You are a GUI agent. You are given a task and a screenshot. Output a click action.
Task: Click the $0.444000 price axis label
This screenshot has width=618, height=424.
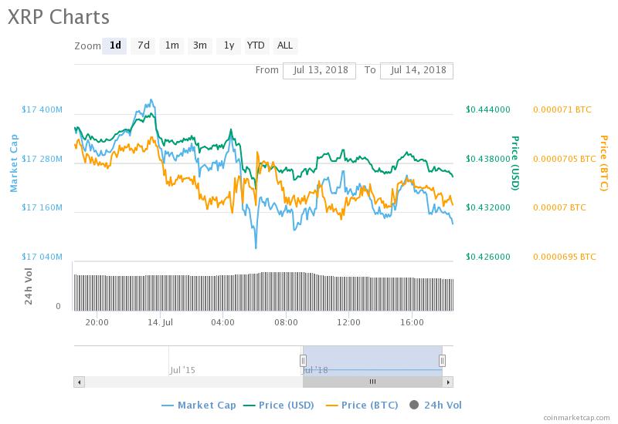click(x=488, y=109)
